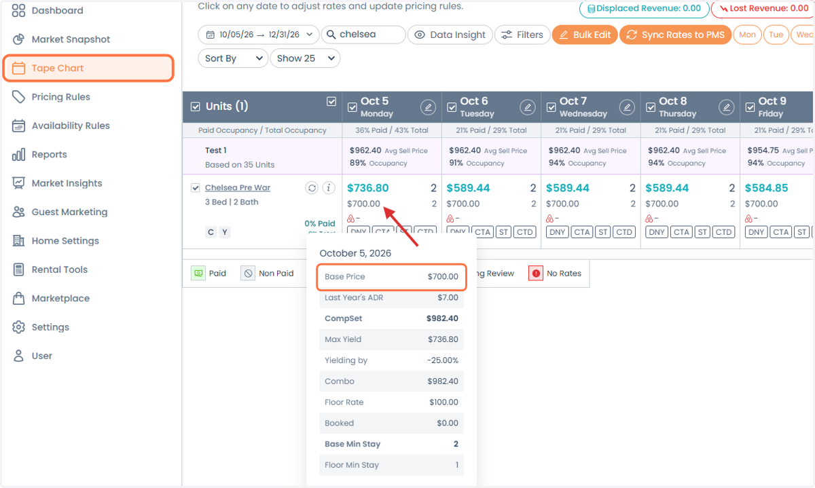Click Y tag under Chelsea Pre War
This screenshot has height=488, width=815.
[x=225, y=232]
